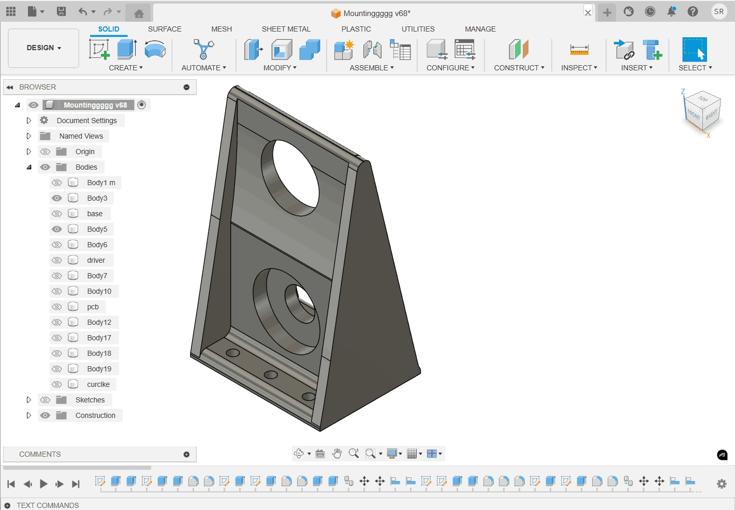Show the pcb body

[57, 307]
